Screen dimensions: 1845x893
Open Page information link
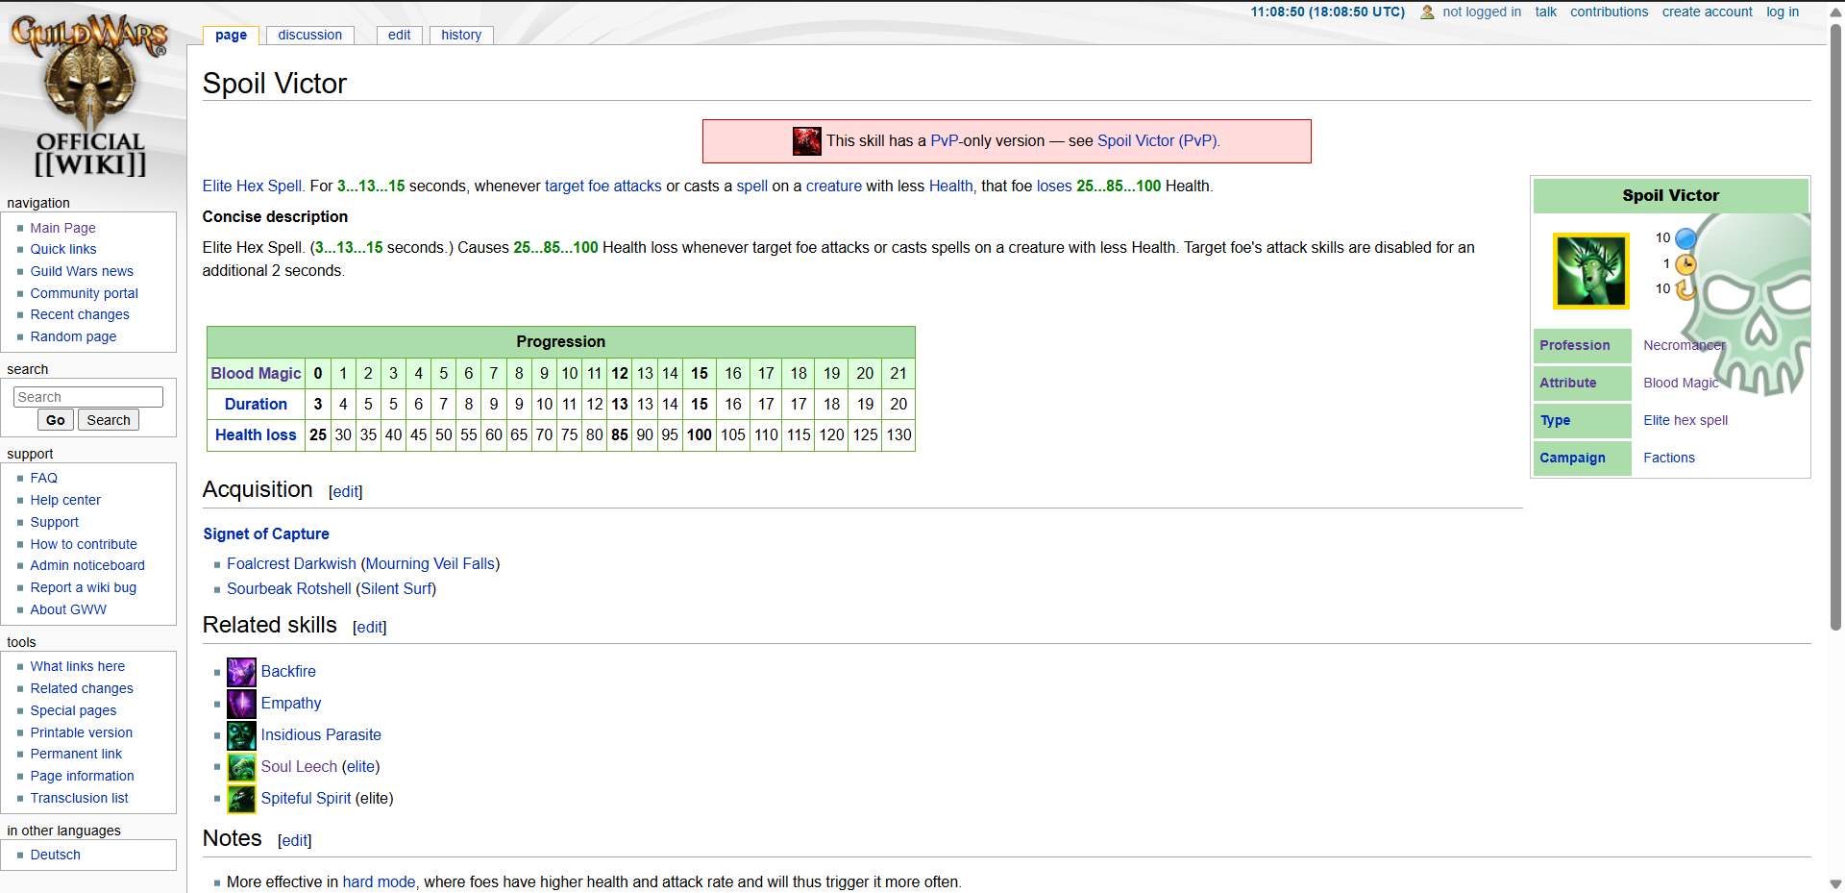tap(82, 776)
